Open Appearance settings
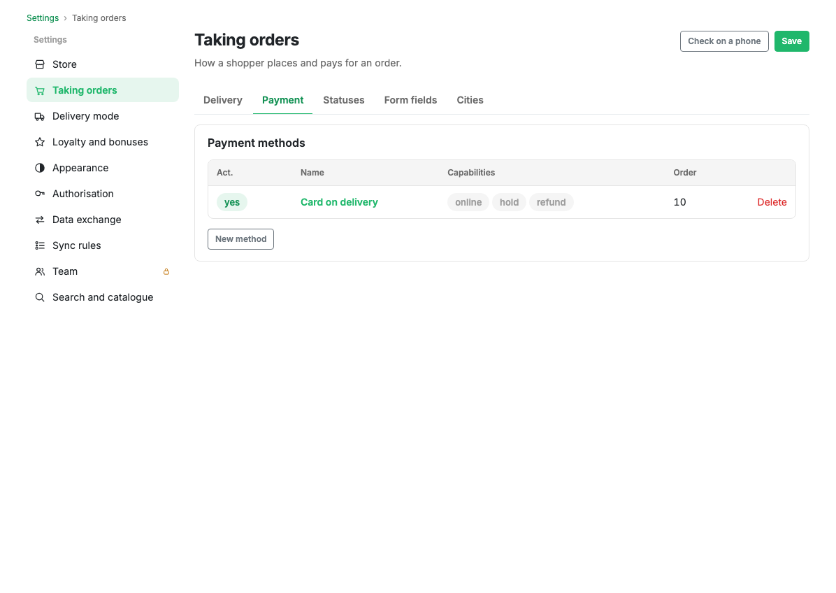Image resolution: width=836 pixels, height=593 pixels. [102, 168]
